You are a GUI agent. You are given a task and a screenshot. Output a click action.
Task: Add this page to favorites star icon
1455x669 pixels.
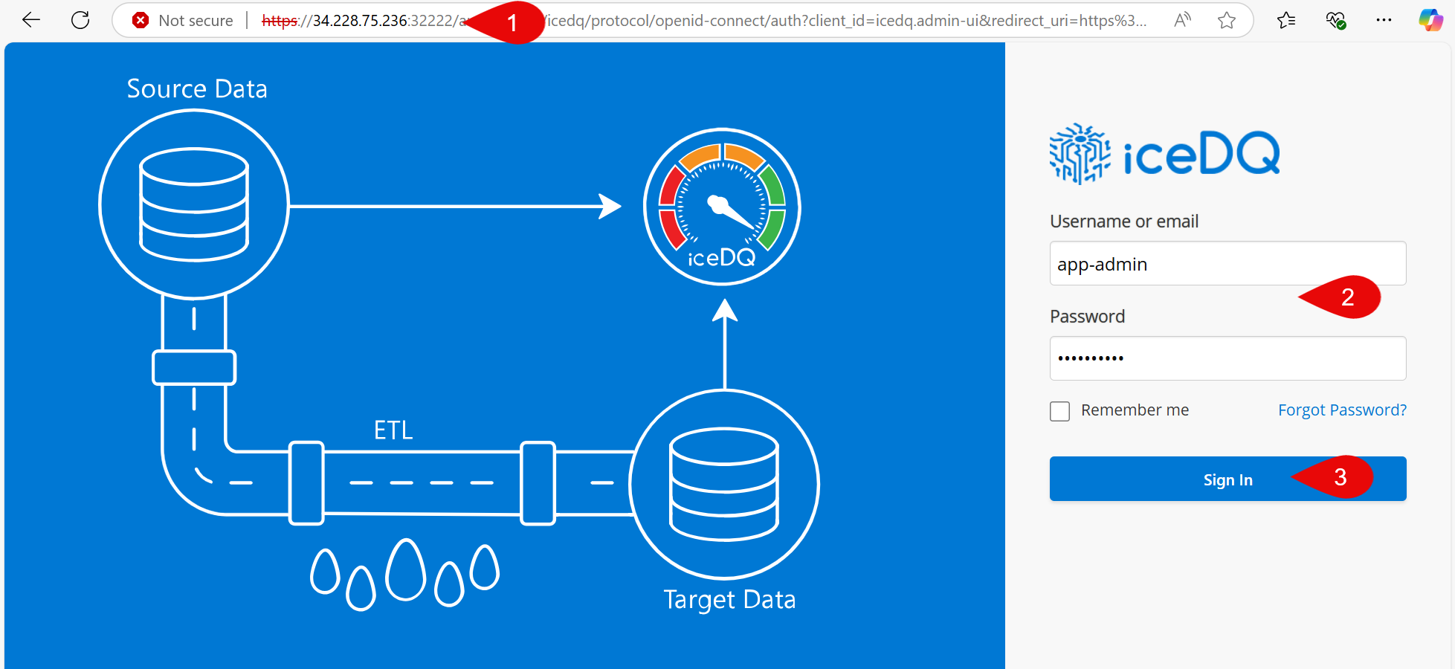[1227, 20]
